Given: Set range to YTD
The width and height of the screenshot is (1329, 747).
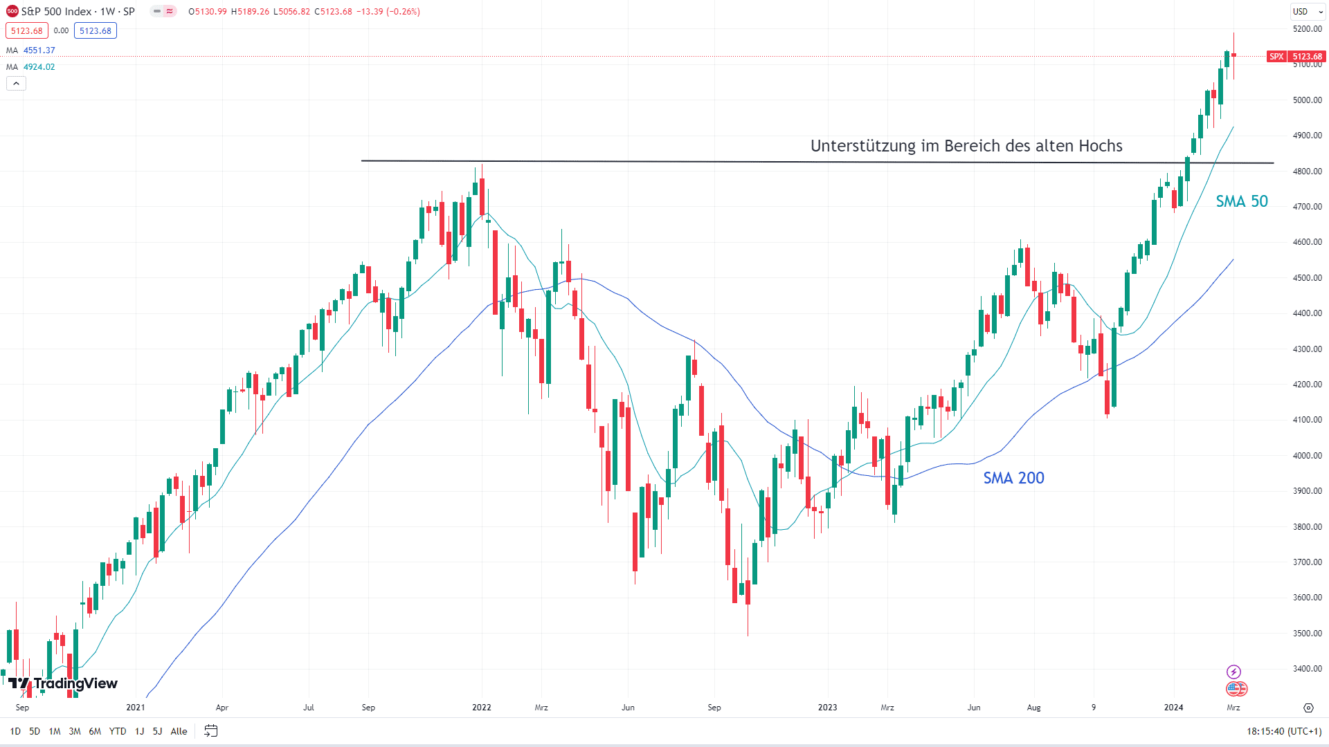Looking at the screenshot, I should click(x=118, y=731).
